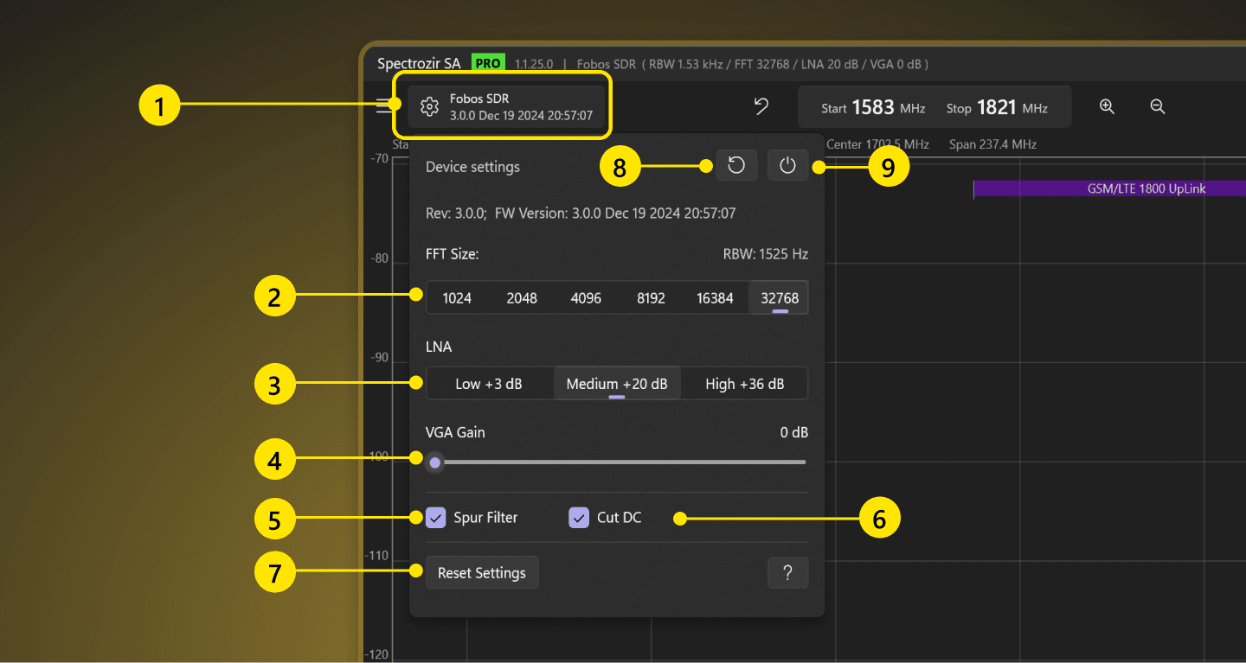Viewport: 1246px width, 663px height.
Task: Select FFT size 1024
Action: click(x=457, y=298)
